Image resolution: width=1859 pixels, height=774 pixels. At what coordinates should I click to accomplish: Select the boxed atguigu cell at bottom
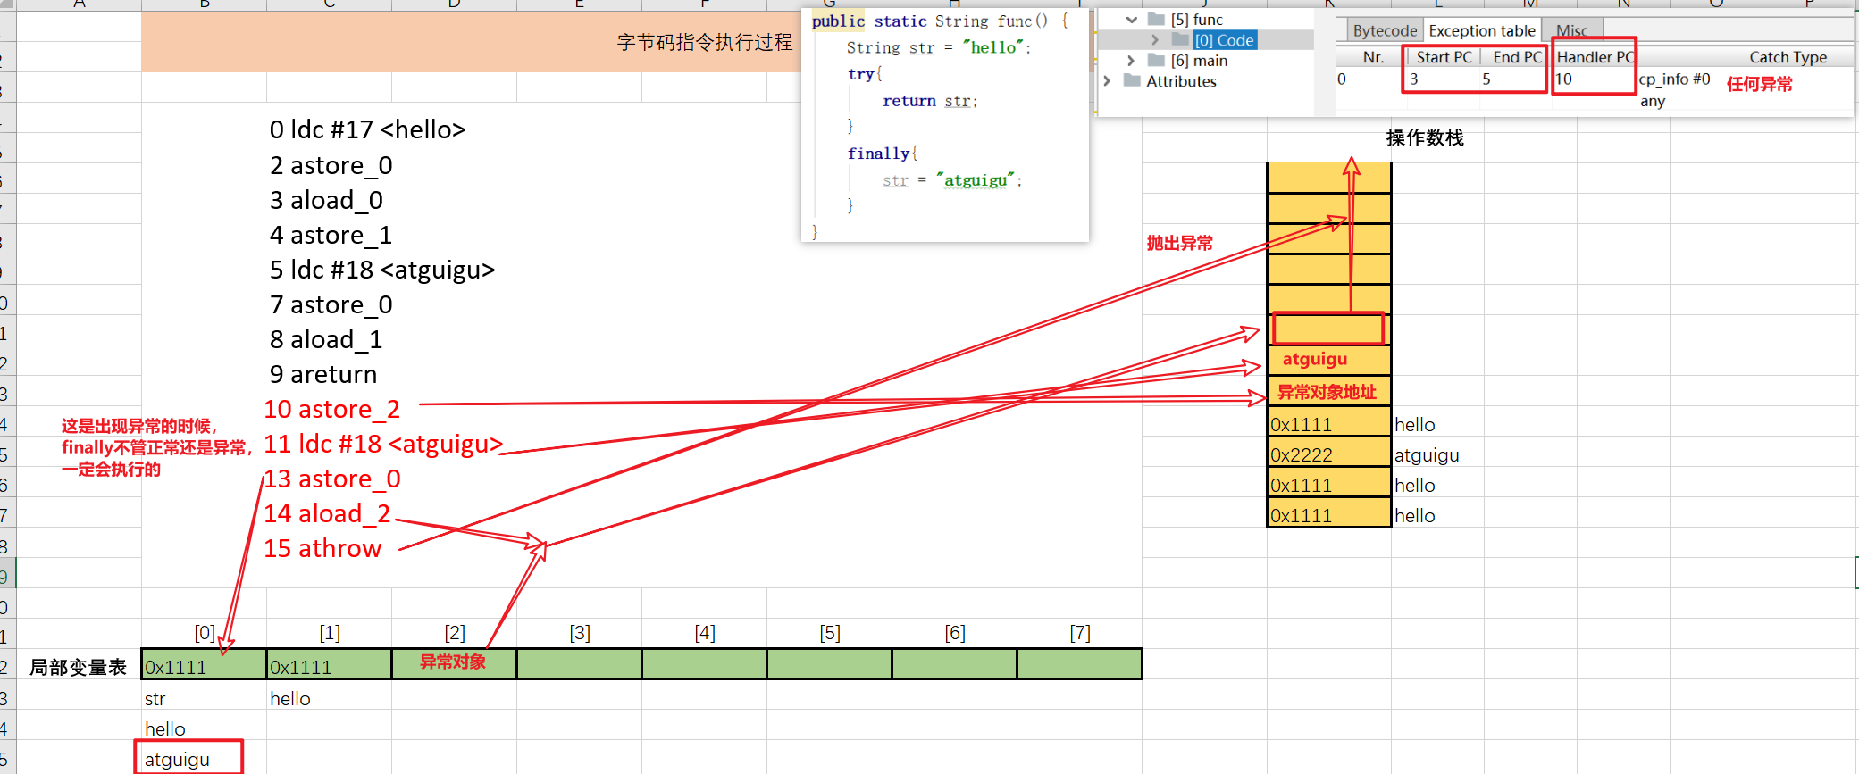click(188, 758)
